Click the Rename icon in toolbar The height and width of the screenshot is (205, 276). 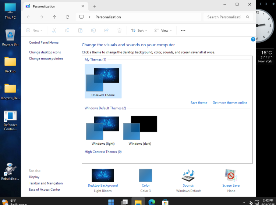(93, 30)
